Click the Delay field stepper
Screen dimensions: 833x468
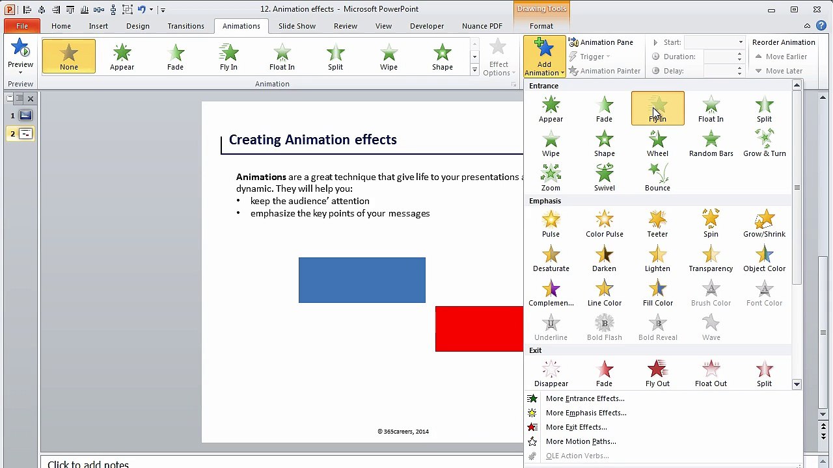click(739, 71)
